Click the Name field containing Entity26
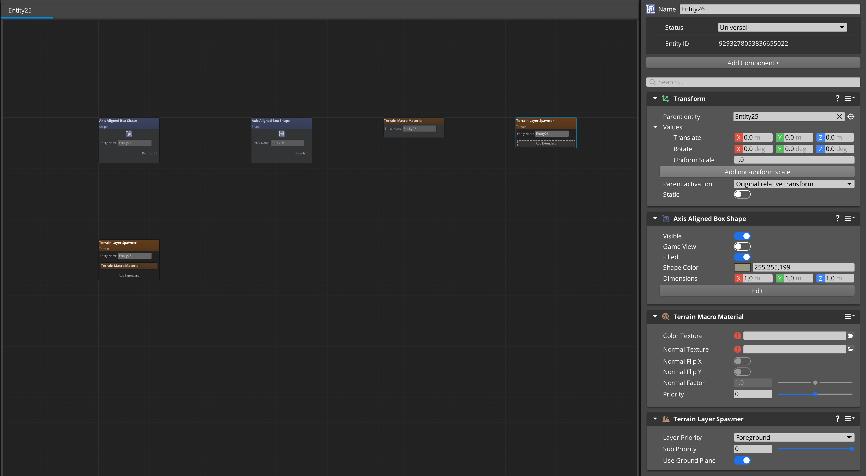Viewport: 866px width, 476px height. [769, 9]
